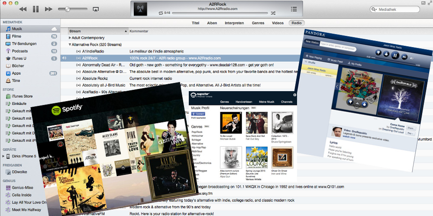
Task: Pause the Pandora player
Action: click(395, 55)
